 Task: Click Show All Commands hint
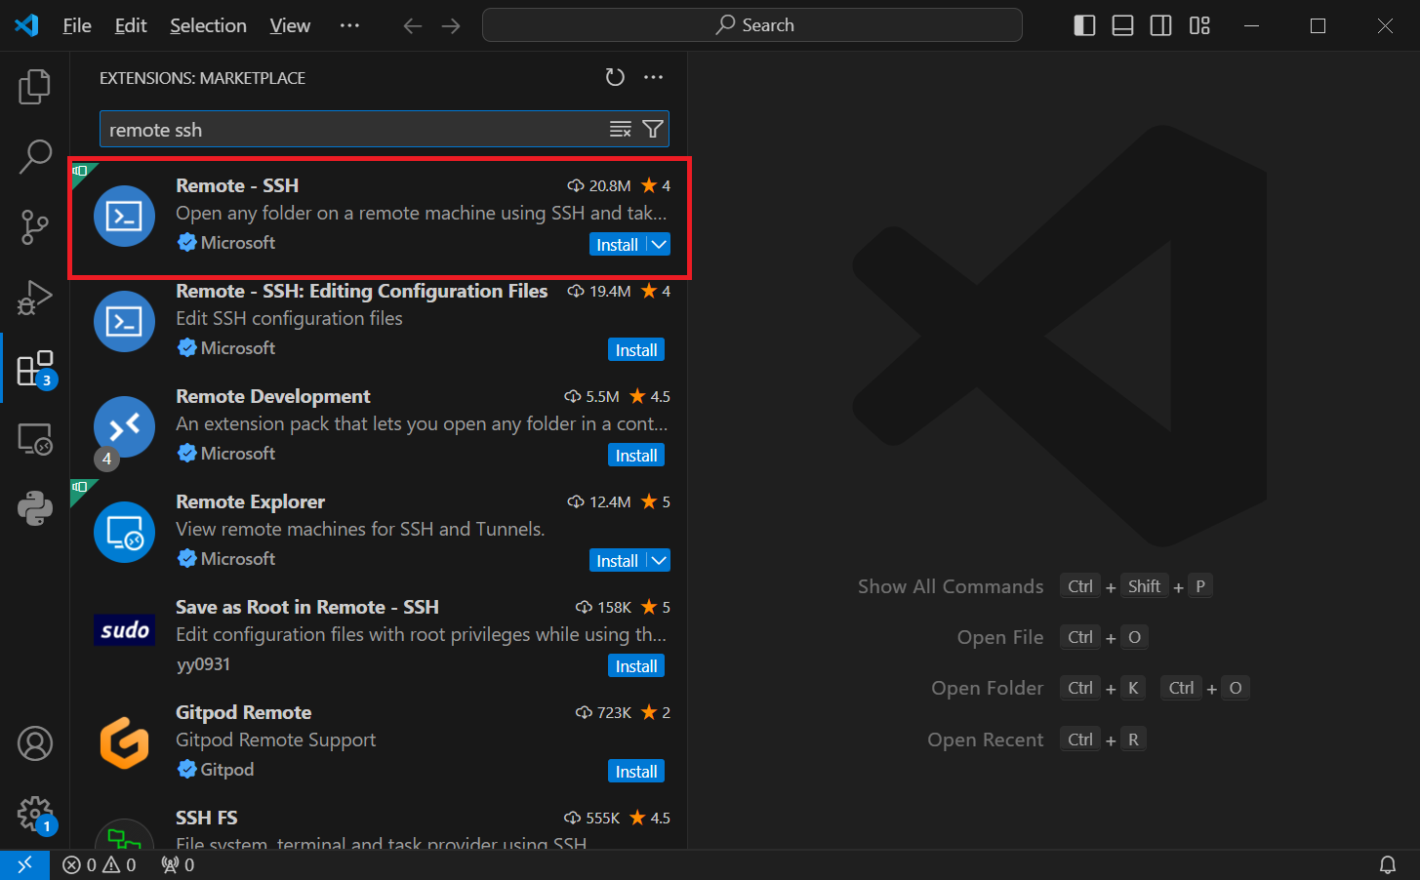coord(951,586)
